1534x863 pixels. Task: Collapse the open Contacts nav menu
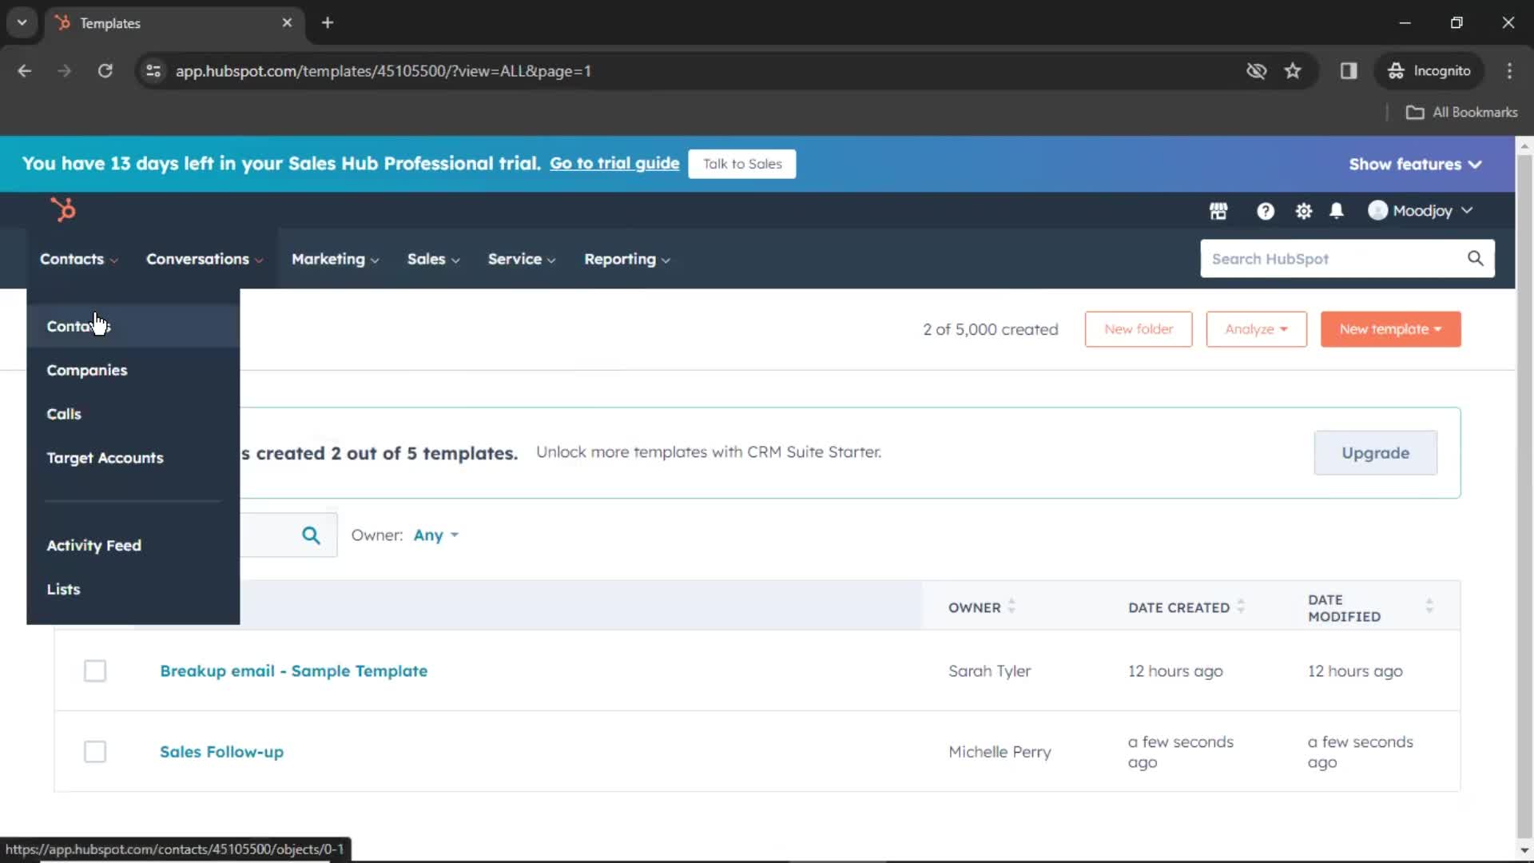[79, 259]
